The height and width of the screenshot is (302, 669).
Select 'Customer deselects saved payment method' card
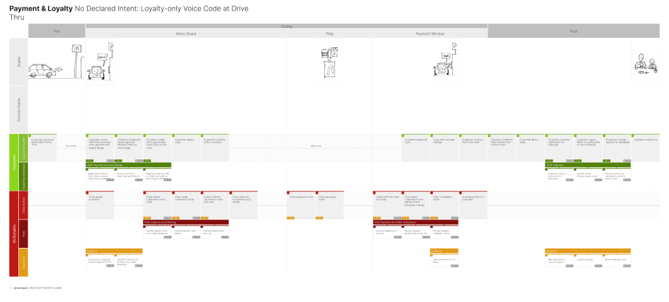(129, 148)
